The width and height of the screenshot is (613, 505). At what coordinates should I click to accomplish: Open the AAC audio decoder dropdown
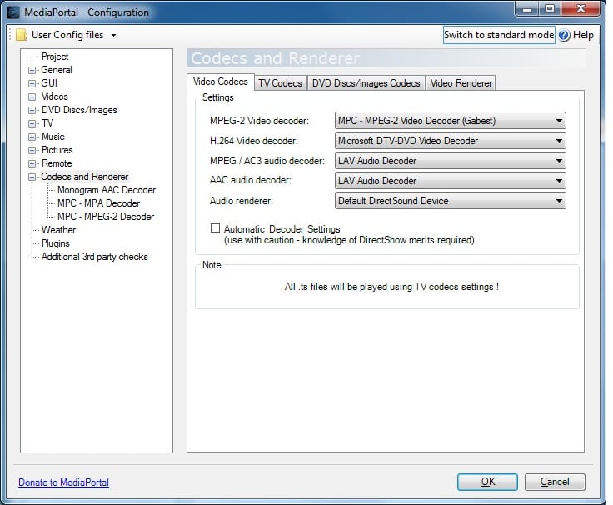point(450,181)
